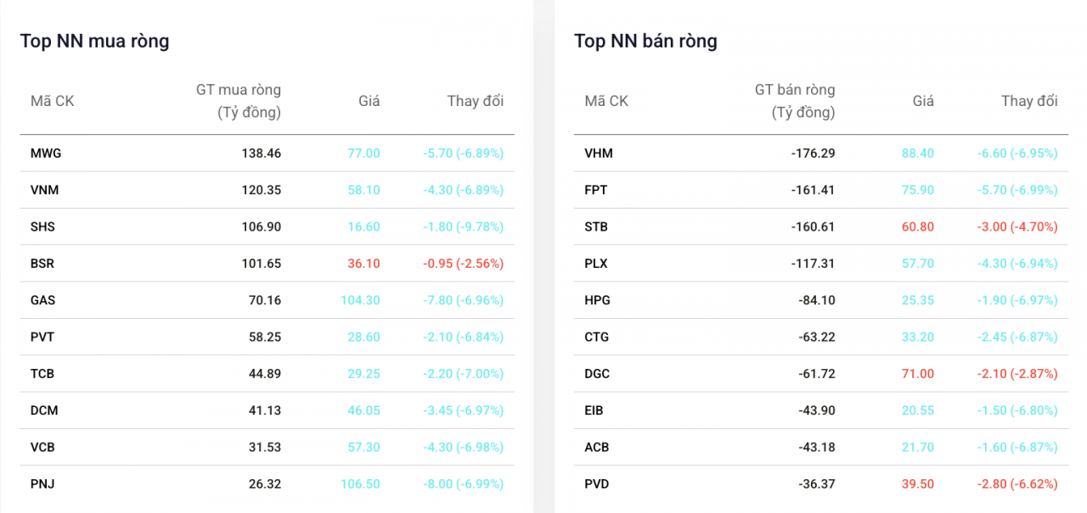Click Thay đổi header in net-buy table
Viewport: 1087px width, 513px height.
[476, 101]
